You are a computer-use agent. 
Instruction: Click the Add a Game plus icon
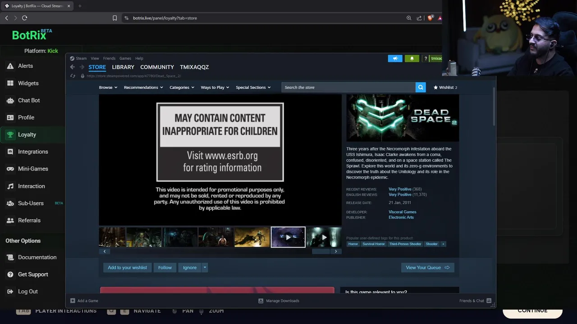pos(73,301)
